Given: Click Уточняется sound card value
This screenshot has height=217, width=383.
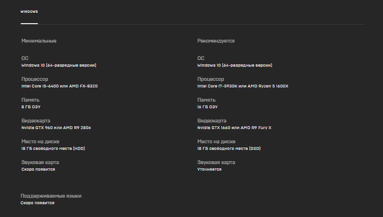Looking at the screenshot, I should coord(209,169).
